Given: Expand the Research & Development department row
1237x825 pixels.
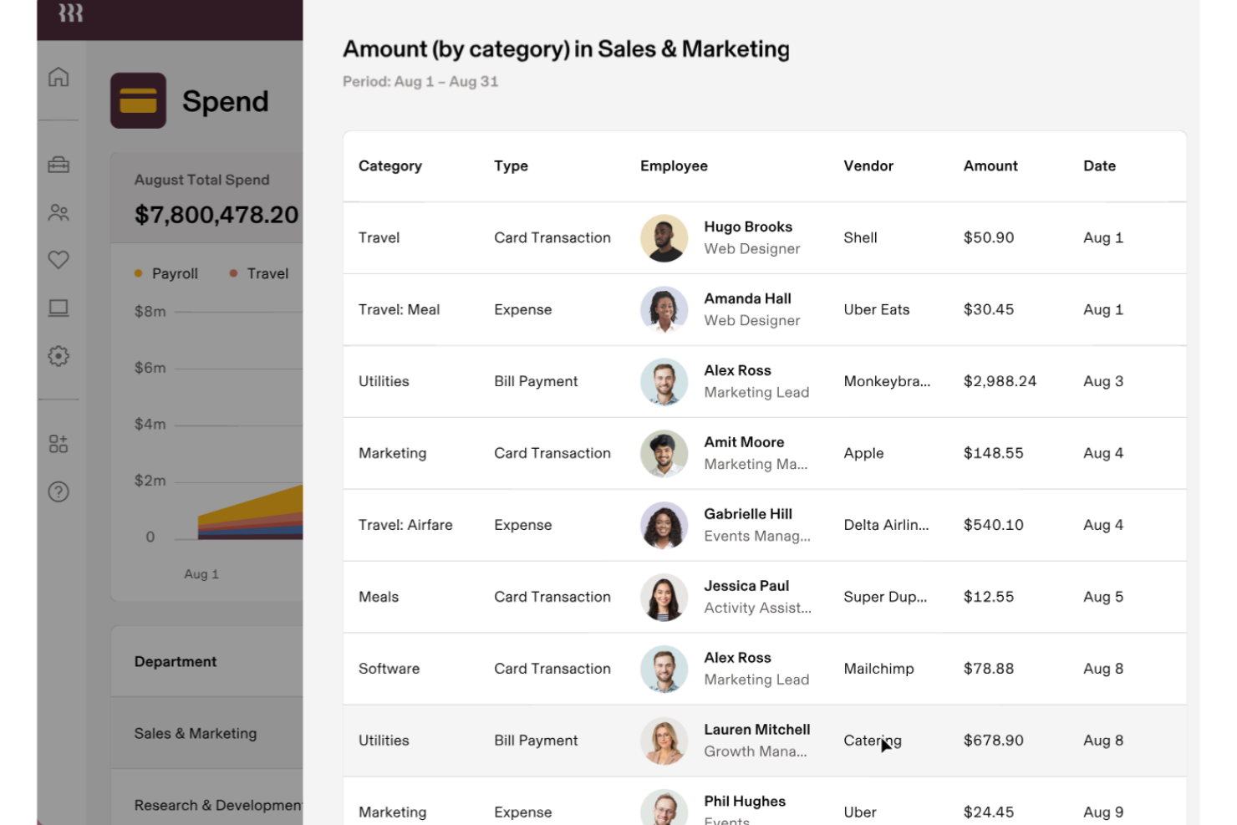Looking at the screenshot, I should (x=217, y=805).
